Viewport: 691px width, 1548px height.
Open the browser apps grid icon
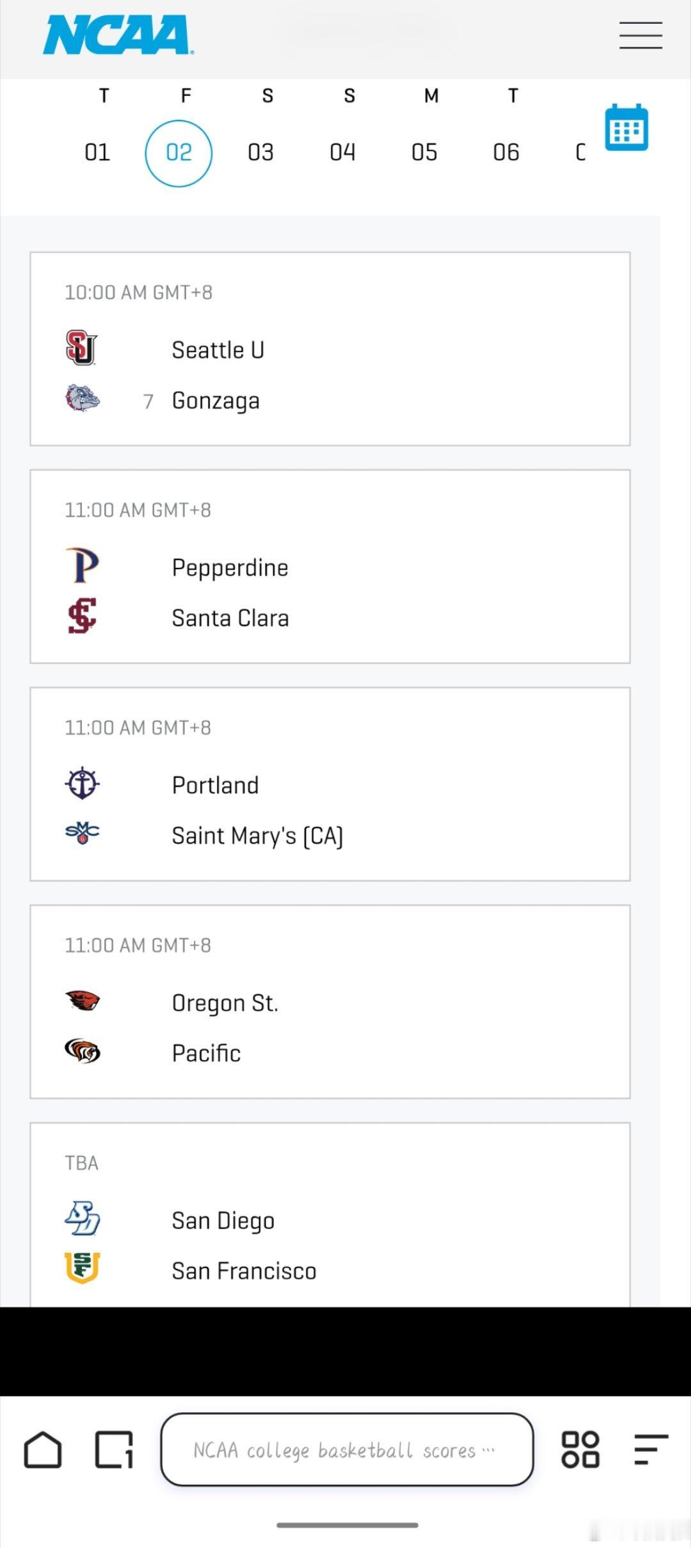(580, 1449)
